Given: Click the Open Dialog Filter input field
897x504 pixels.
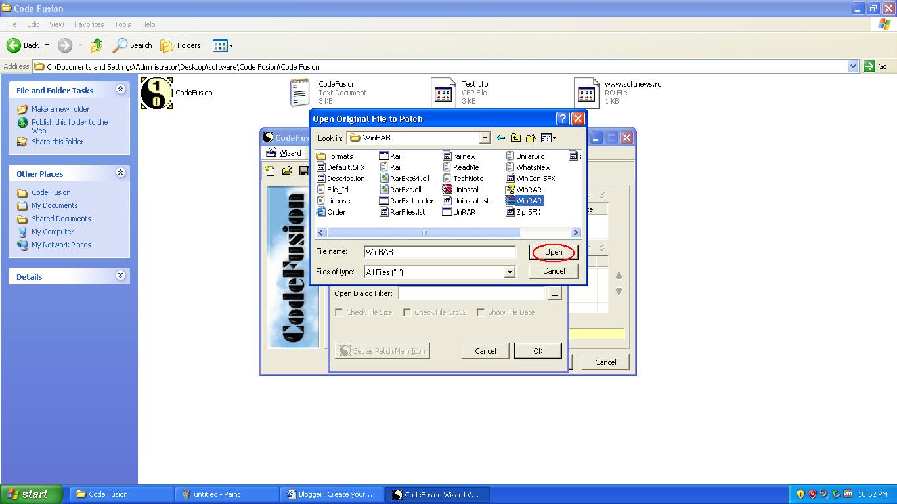Looking at the screenshot, I should pos(471,294).
